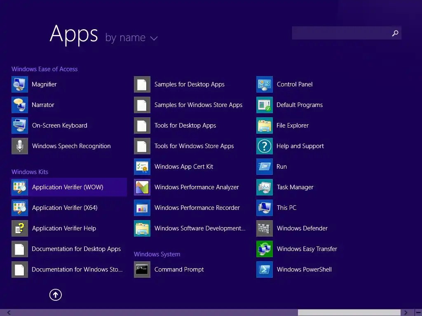The height and width of the screenshot is (316, 422).
Task: Launch Narrator via its icon
Action: tap(20, 105)
